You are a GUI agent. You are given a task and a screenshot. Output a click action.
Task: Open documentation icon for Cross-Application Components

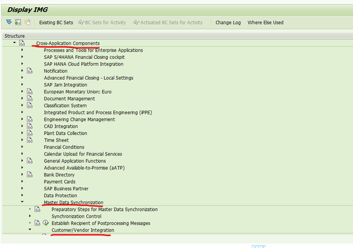click(22, 43)
